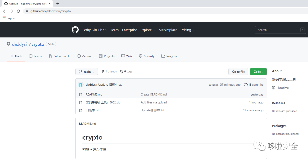Click the daddysir owner link

click(x=20, y=44)
